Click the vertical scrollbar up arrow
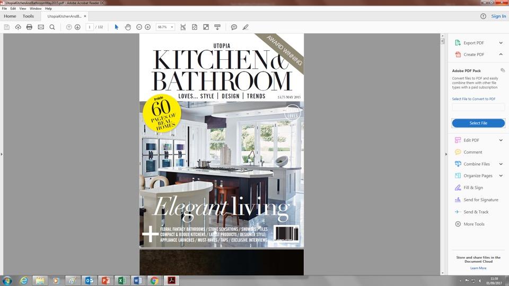Screen dimensions: 509x286 pos(442,35)
